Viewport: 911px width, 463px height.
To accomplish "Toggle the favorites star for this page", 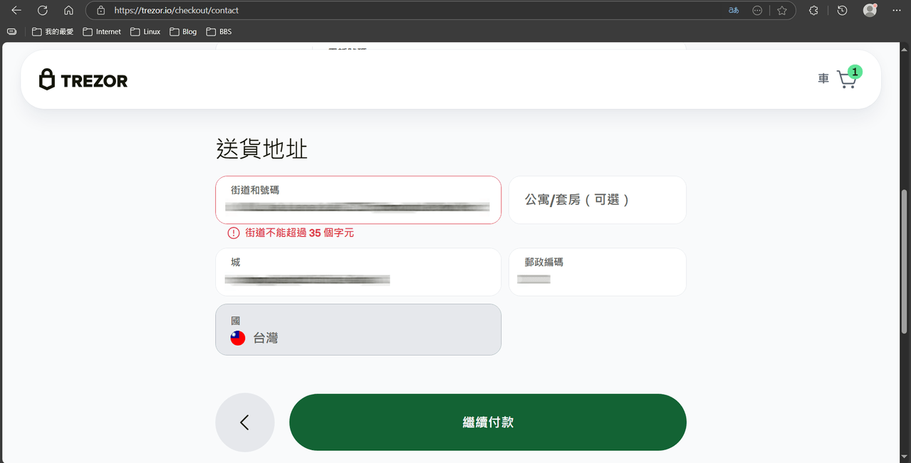I will click(781, 10).
